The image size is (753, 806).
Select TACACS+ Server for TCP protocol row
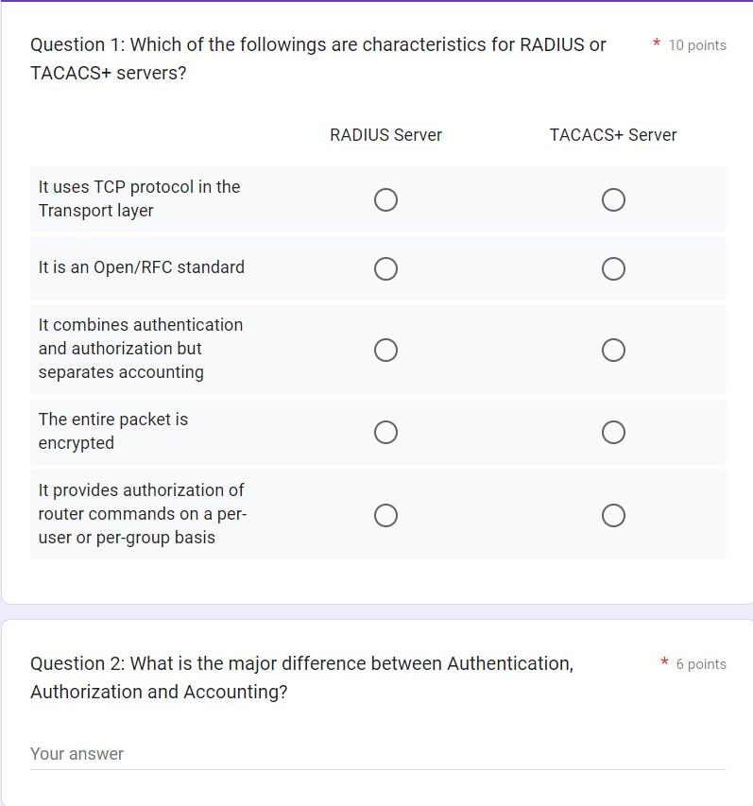613,200
